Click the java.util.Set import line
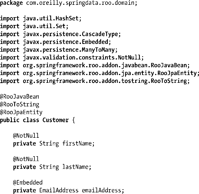The image size is (199, 194). [34, 27]
